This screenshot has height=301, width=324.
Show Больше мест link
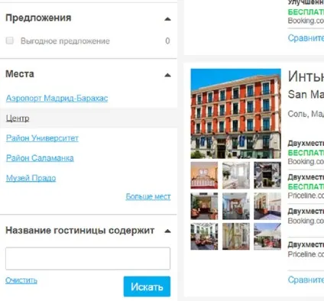(148, 196)
